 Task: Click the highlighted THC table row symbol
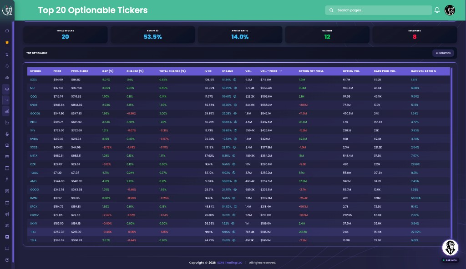(x=33, y=232)
